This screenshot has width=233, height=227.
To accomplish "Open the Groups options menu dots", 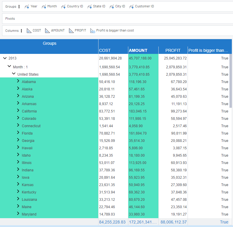I will click(19, 6).
